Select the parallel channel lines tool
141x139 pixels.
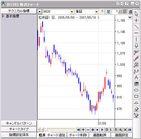(x=136, y=58)
